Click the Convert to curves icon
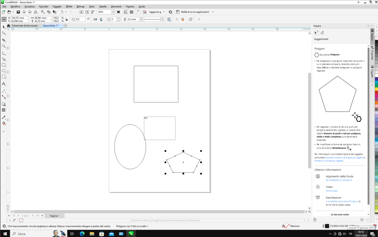The height and width of the screenshot is (237, 378). 191,19
